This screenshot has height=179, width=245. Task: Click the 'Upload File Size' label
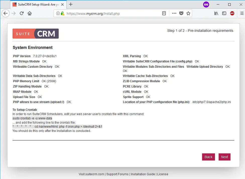24,97
